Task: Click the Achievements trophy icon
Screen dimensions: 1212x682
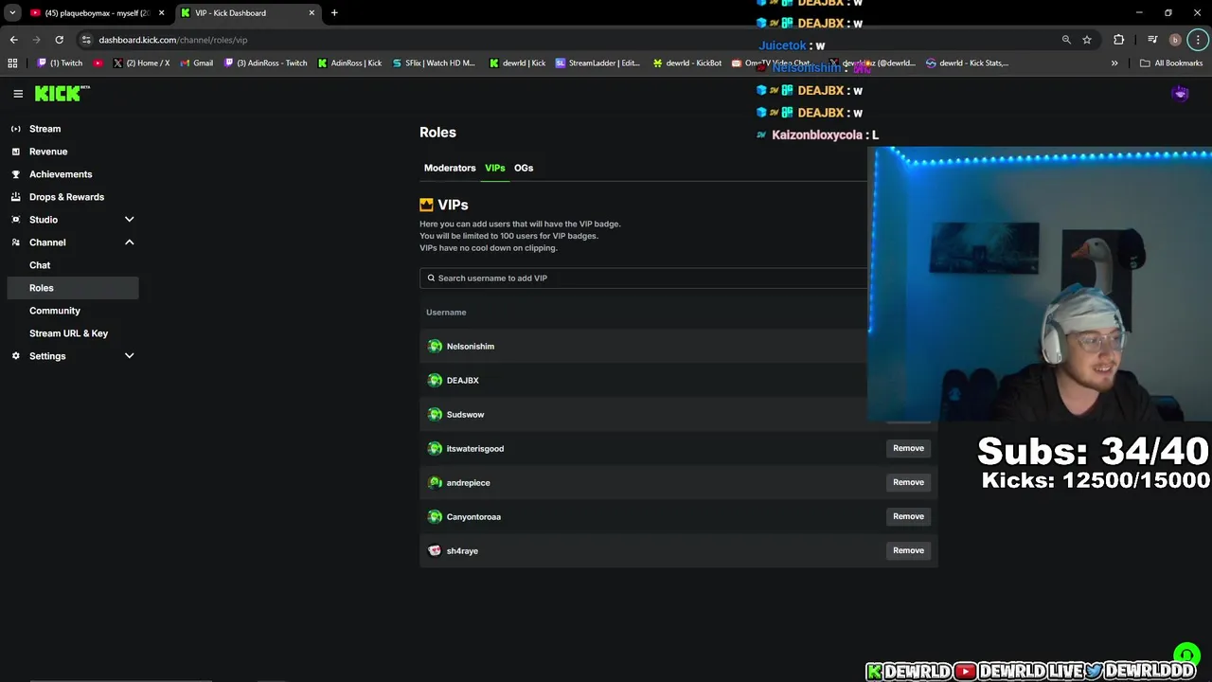Action: tap(16, 174)
